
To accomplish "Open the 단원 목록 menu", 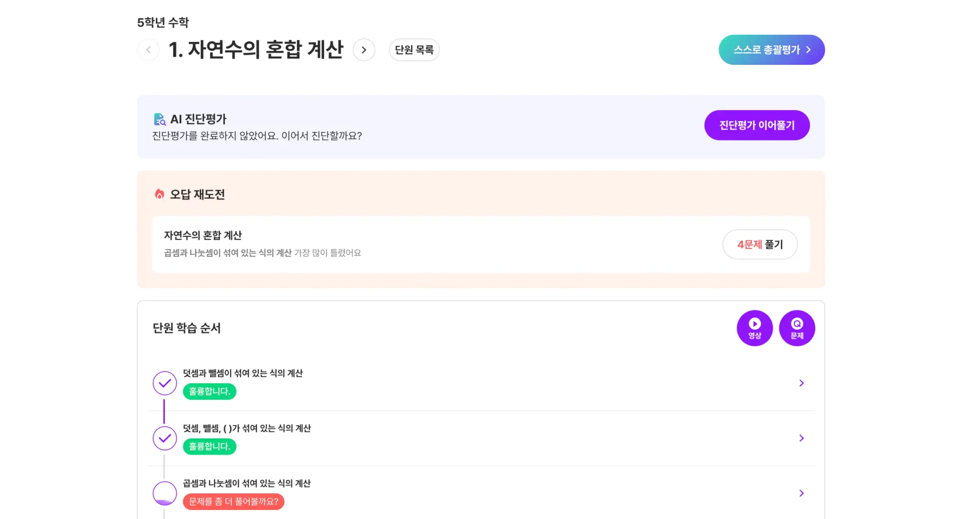I will point(414,50).
